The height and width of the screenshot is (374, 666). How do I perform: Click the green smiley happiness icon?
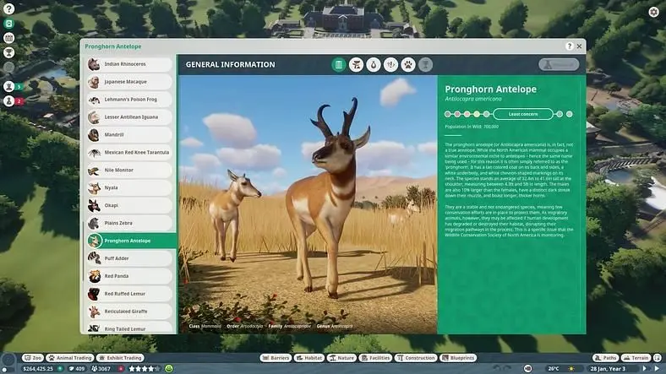[169, 369]
